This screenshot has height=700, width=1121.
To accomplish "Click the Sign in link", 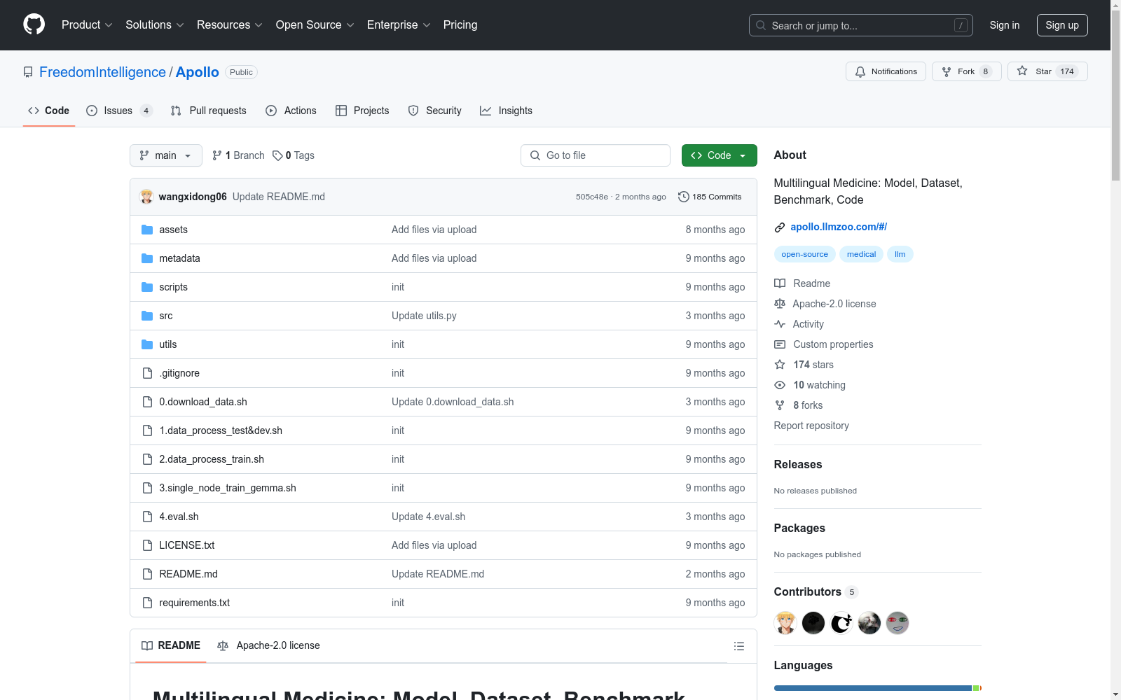I will pos(1005,25).
